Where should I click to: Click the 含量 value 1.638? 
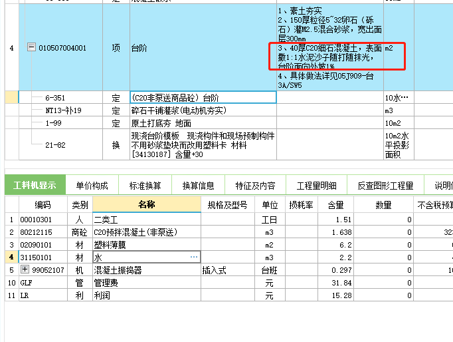(x=335, y=232)
